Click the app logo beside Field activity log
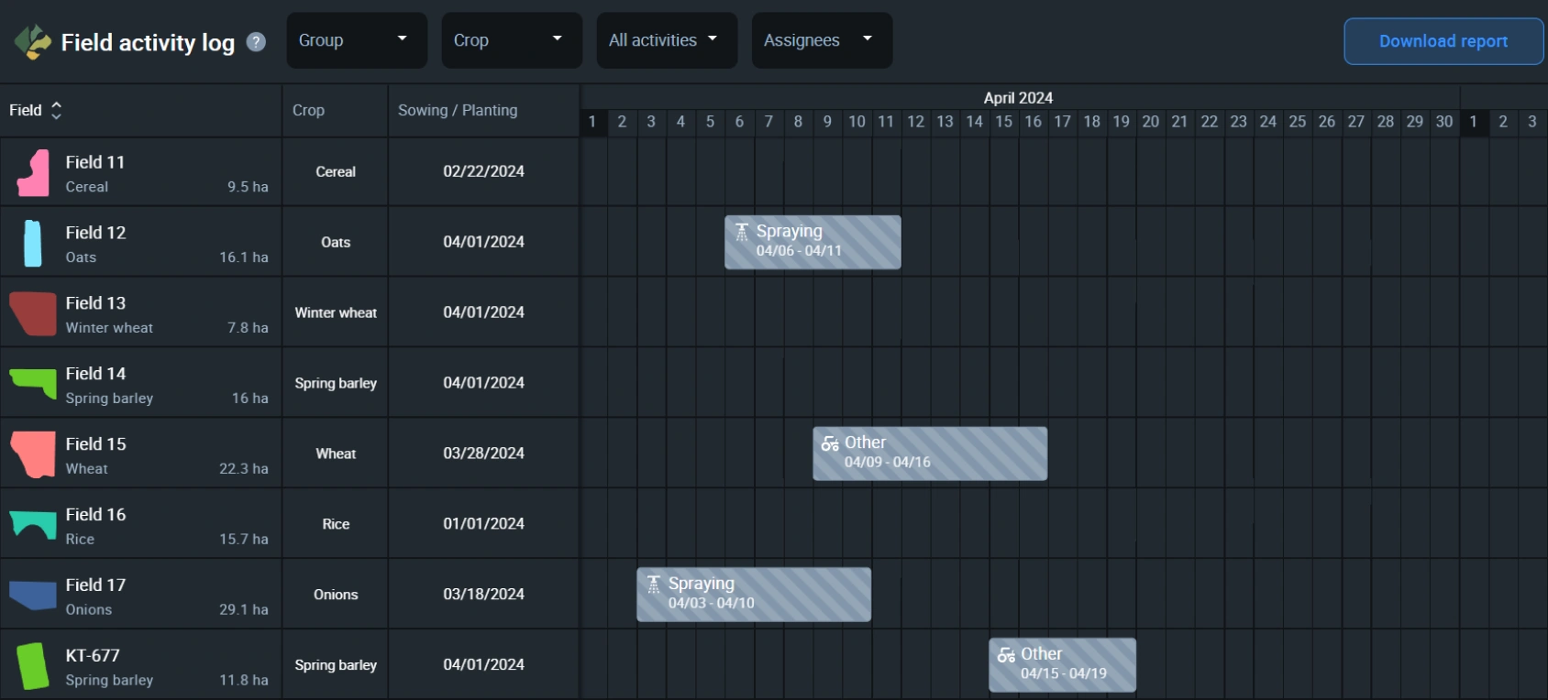Screen dimensions: 1548x700 [x=33, y=42]
